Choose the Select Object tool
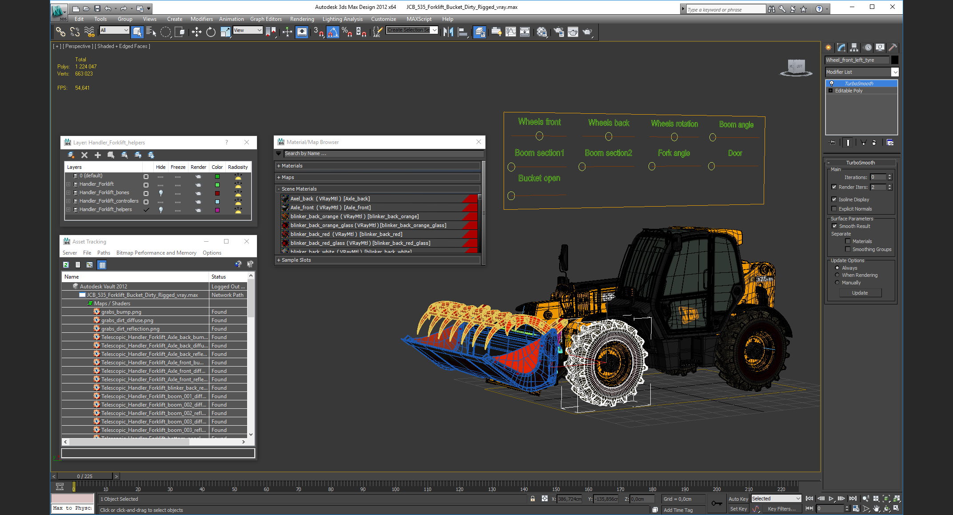The width and height of the screenshot is (953, 515). [137, 32]
